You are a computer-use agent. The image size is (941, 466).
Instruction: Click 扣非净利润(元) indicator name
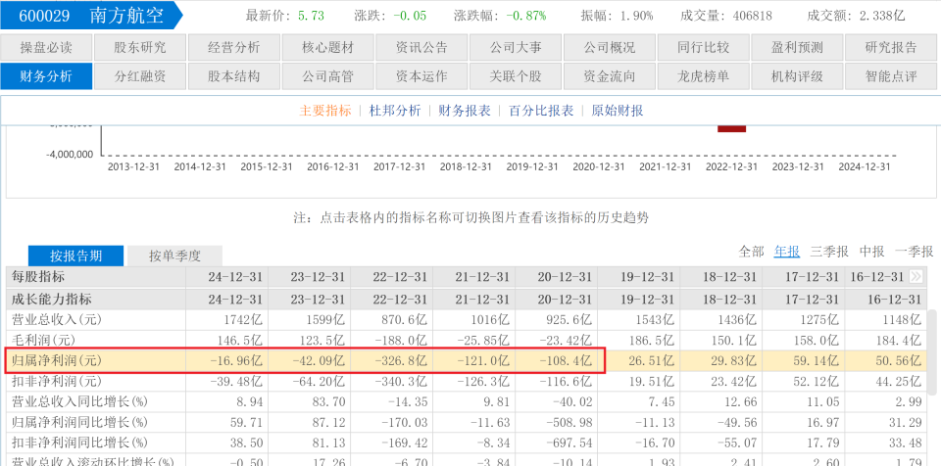57,381
